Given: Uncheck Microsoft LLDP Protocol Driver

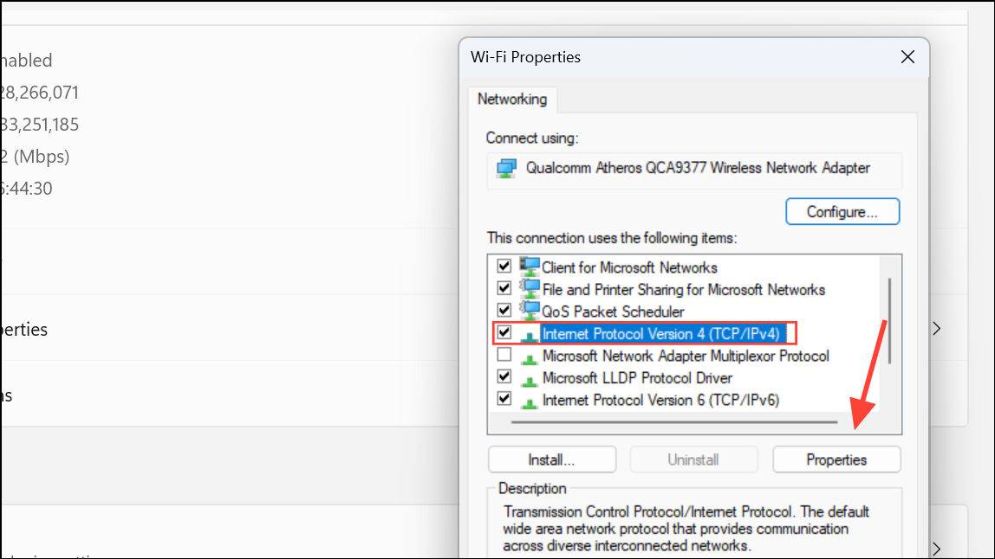Looking at the screenshot, I should tap(504, 377).
